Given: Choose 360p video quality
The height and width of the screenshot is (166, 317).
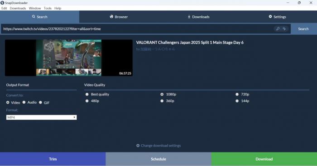Looking at the screenshot, I should coord(162,101).
